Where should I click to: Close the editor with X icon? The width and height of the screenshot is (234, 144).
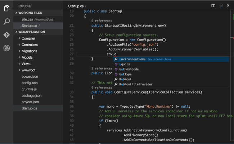(228, 5)
